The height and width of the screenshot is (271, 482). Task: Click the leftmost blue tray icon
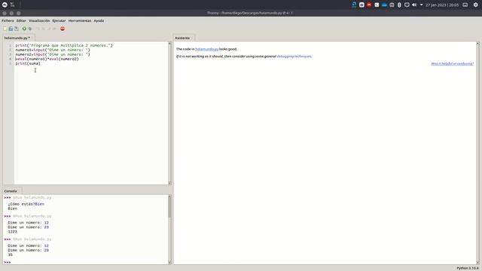354,5
